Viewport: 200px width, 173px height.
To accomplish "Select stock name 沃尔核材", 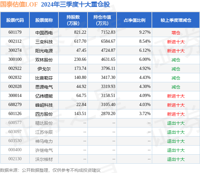I will click(44, 159).
